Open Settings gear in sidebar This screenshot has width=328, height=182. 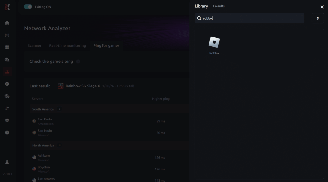coord(7,120)
